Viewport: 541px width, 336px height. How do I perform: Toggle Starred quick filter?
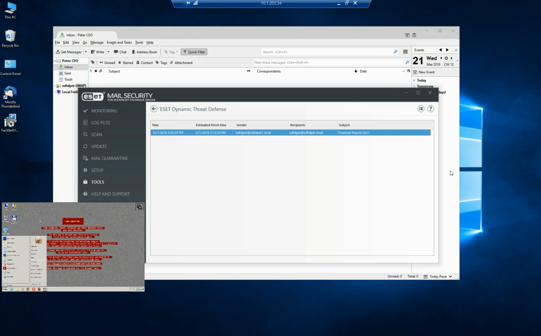pos(125,63)
